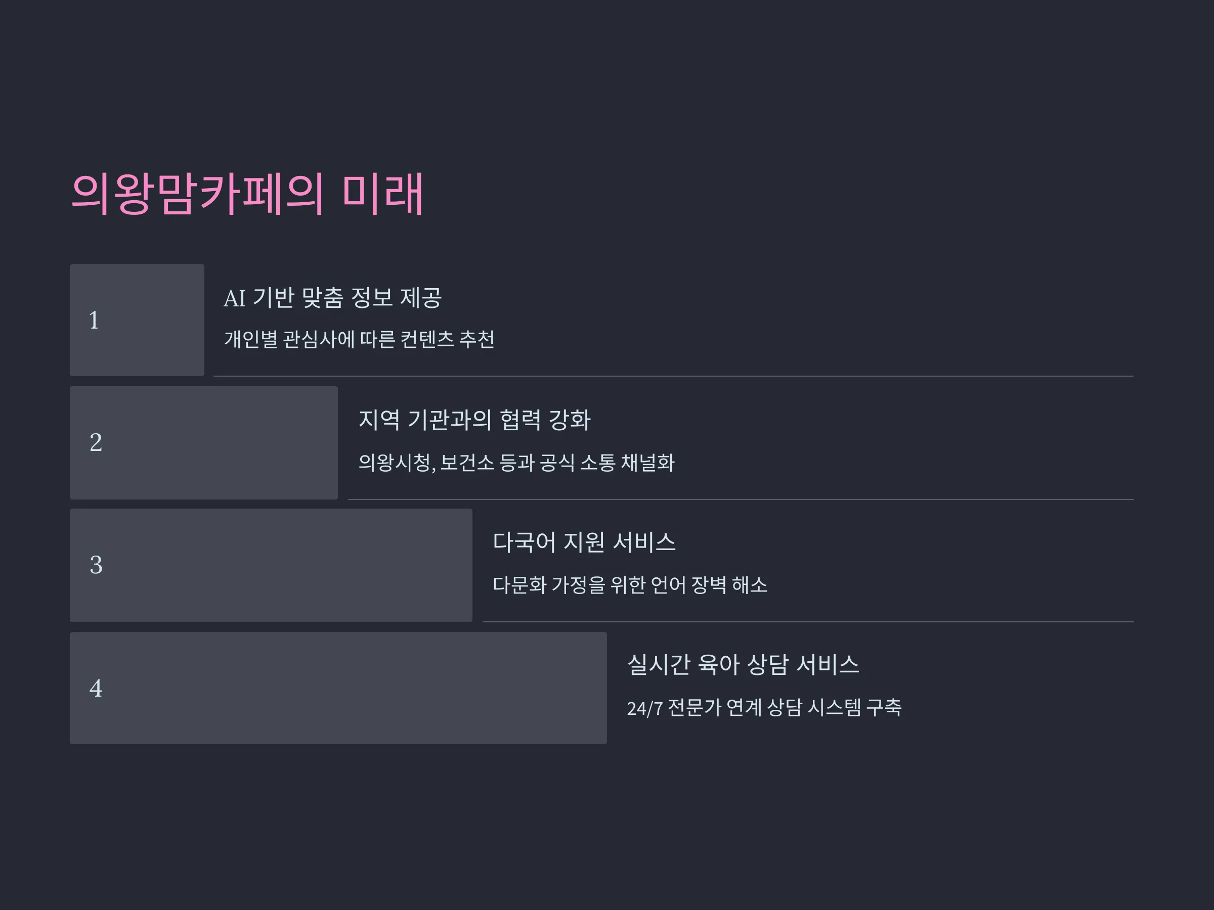This screenshot has width=1214, height=910.
Task: Click the title 의왕맘카페의 미래
Action: pyautogui.click(x=247, y=194)
